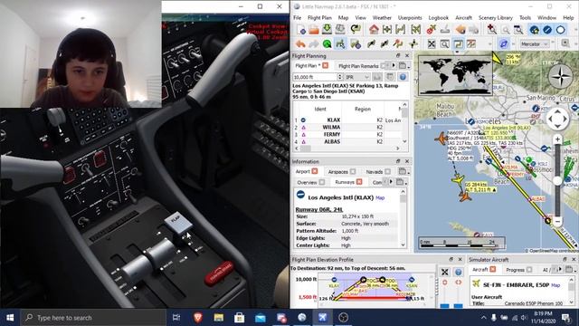579x326 pixels.
Task: Click the red house Go Home icon
Action: coord(374,29)
